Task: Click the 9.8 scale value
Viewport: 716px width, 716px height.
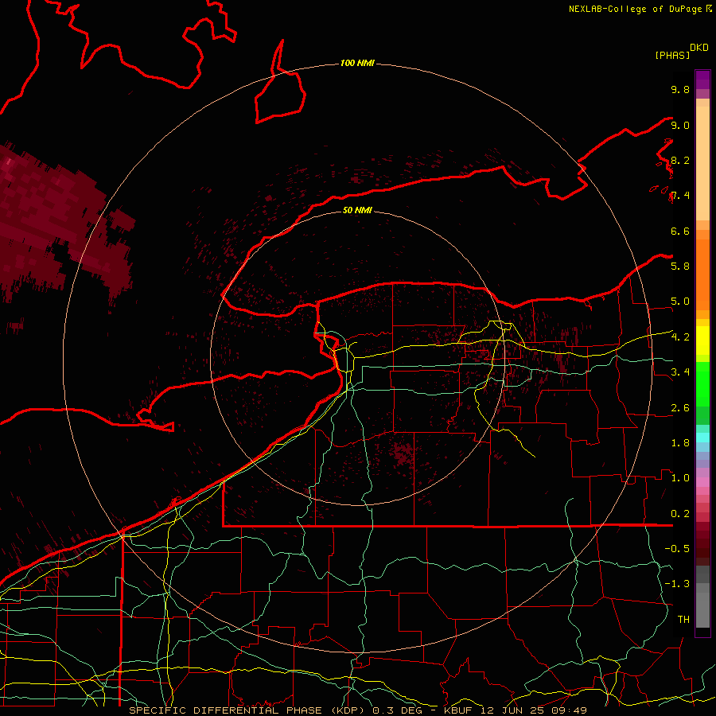Action: (680, 89)
